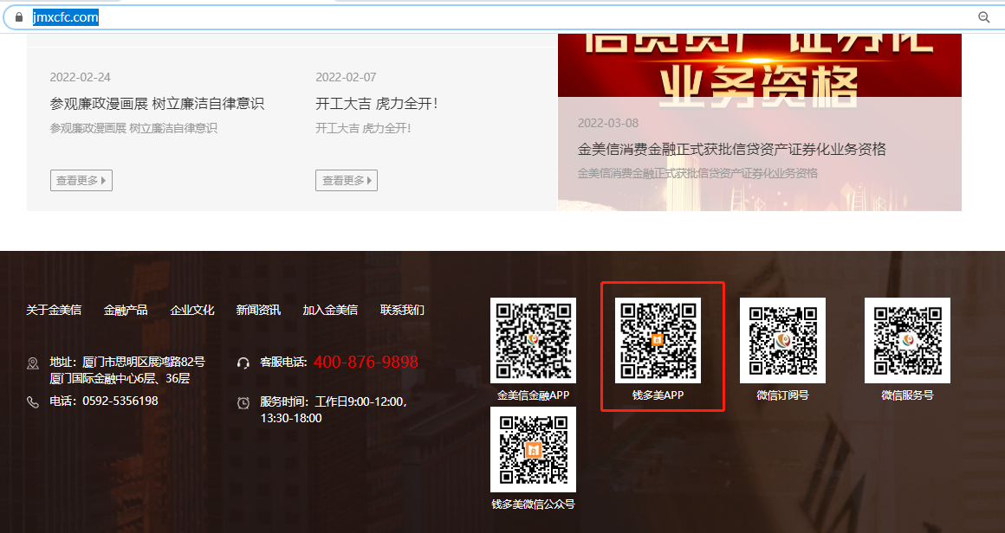This screenshot has width=1005, height=533.
Task: Click the 微信服务号 QR code
Action: tap(907, 340)
